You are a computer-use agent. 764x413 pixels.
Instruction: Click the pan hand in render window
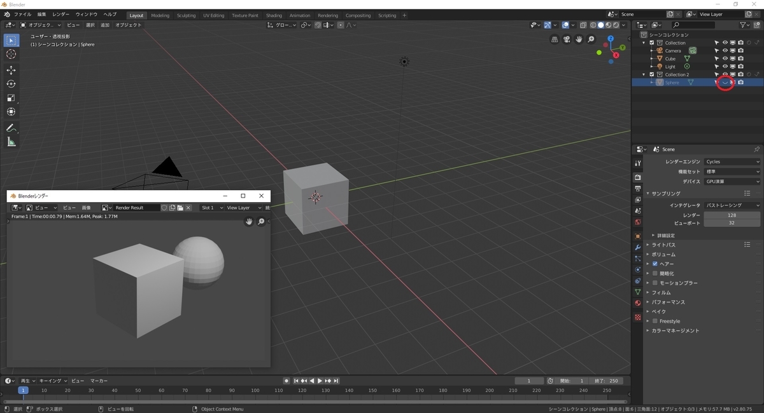(x=250, y=222)
